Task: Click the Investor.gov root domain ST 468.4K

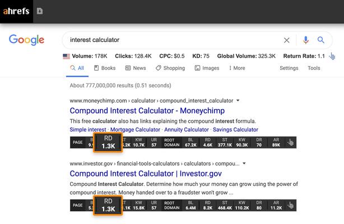Action: point(225,206)
